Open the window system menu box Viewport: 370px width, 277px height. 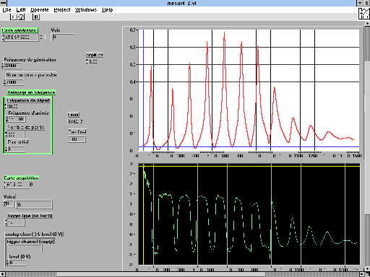(x=4, y=3)
